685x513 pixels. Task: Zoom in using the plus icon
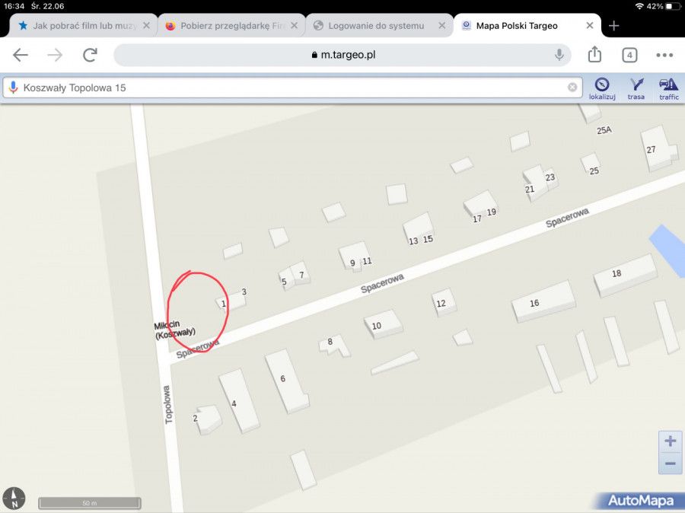click(x=670, y=441)
